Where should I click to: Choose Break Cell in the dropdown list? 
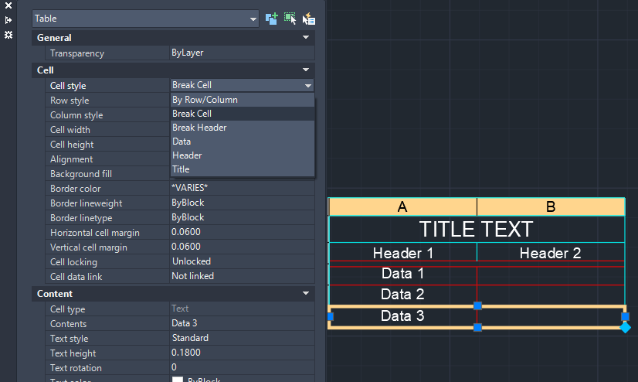click(243, 114)
